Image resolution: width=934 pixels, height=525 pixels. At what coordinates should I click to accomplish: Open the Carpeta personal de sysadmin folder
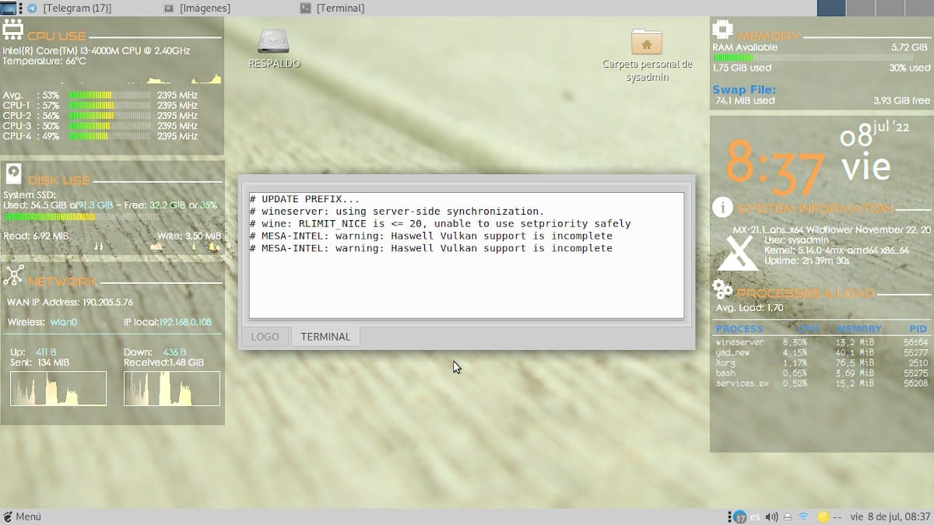[x=647, y=43]
